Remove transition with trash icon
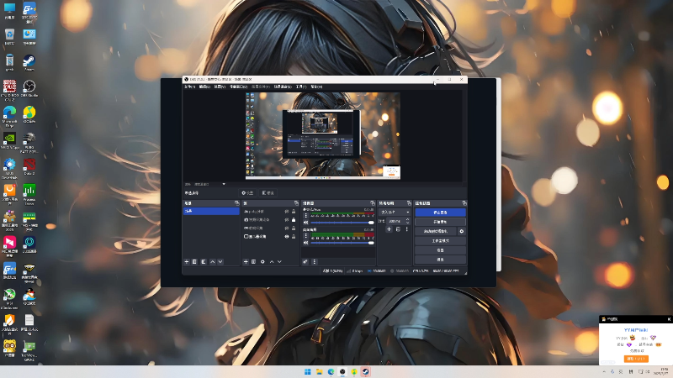Image resolution: width=673 pixels, height=378 pixels. (x=398, y=229)
